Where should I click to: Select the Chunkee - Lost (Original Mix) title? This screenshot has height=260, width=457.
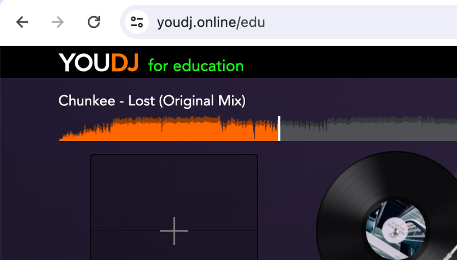(x=152, y=101)
